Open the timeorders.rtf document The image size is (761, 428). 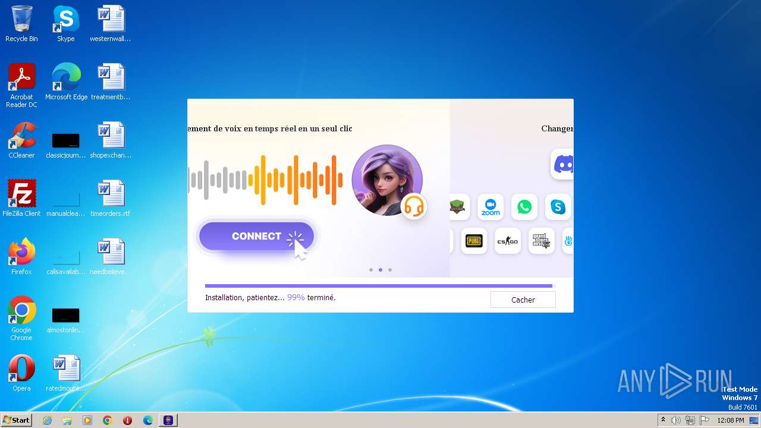click(111, 199)
